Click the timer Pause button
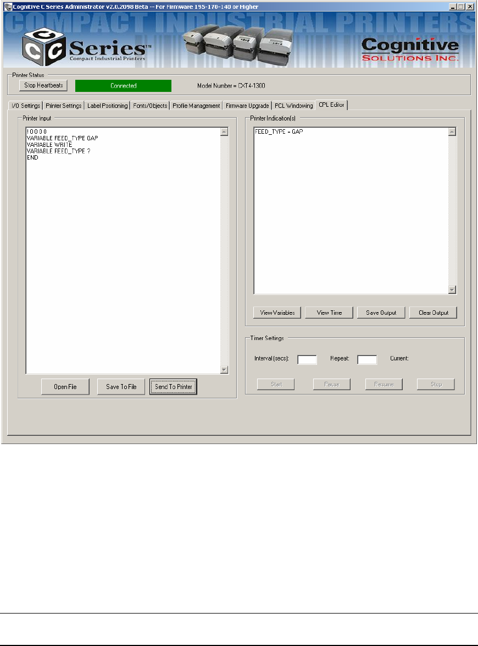Screen dimensions: 478x646 coord(331,385)
